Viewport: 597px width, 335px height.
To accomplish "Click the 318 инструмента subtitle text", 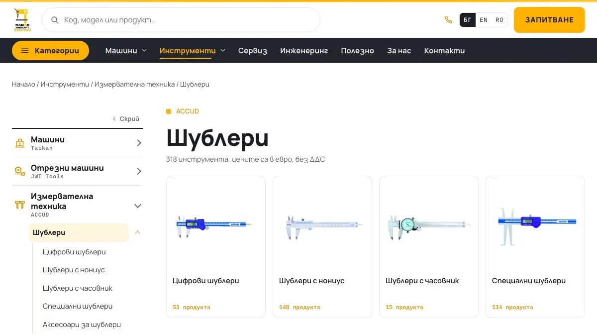I will [x=246, y=159].
